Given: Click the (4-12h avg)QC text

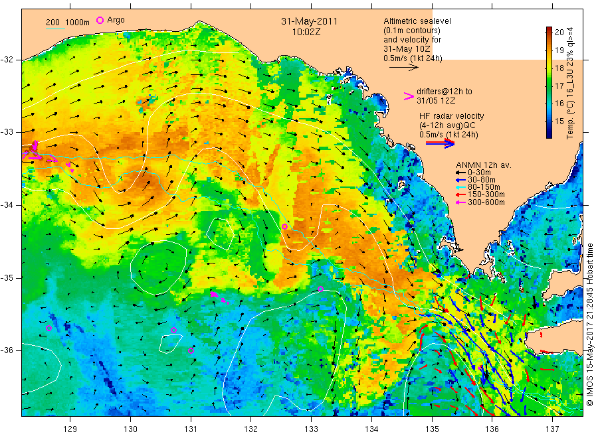Looking at the screenshot, I should 447,125.
